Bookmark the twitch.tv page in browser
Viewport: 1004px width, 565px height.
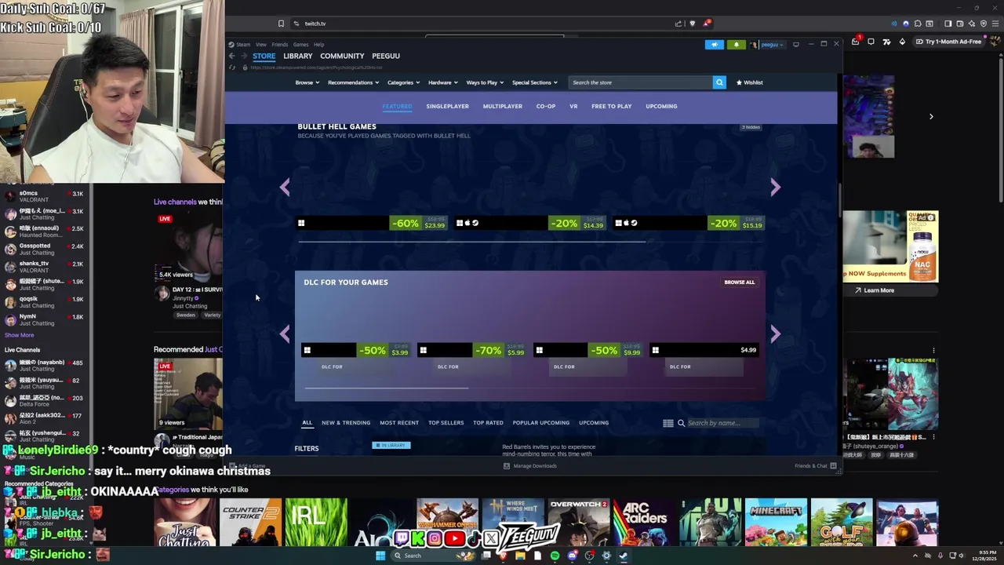tap(281, 24)
